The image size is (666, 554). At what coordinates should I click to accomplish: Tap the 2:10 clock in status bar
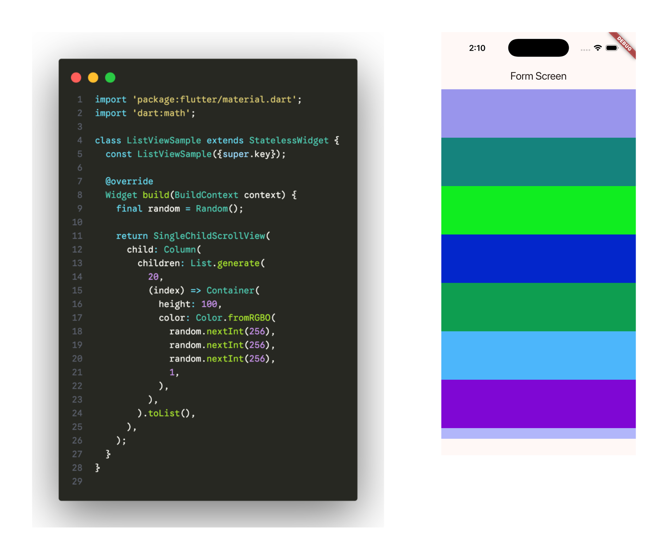point(477,48)
